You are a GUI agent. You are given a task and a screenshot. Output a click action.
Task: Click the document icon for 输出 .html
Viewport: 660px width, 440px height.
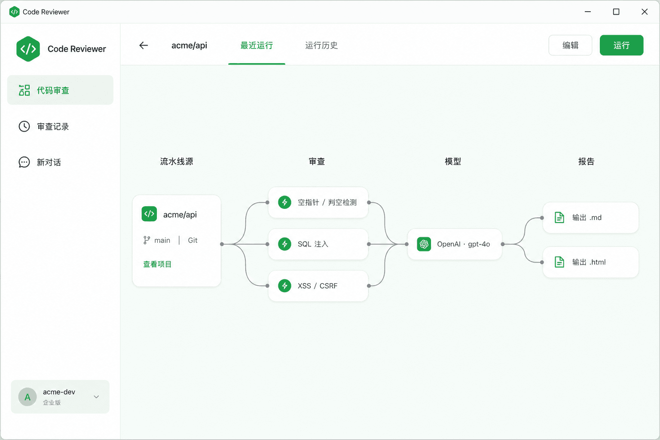click(559, 262)
